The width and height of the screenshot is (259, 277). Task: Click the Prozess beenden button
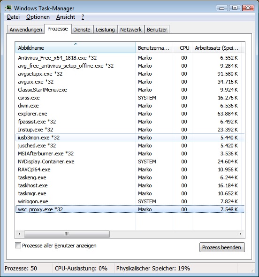click(x=222, y=247)
